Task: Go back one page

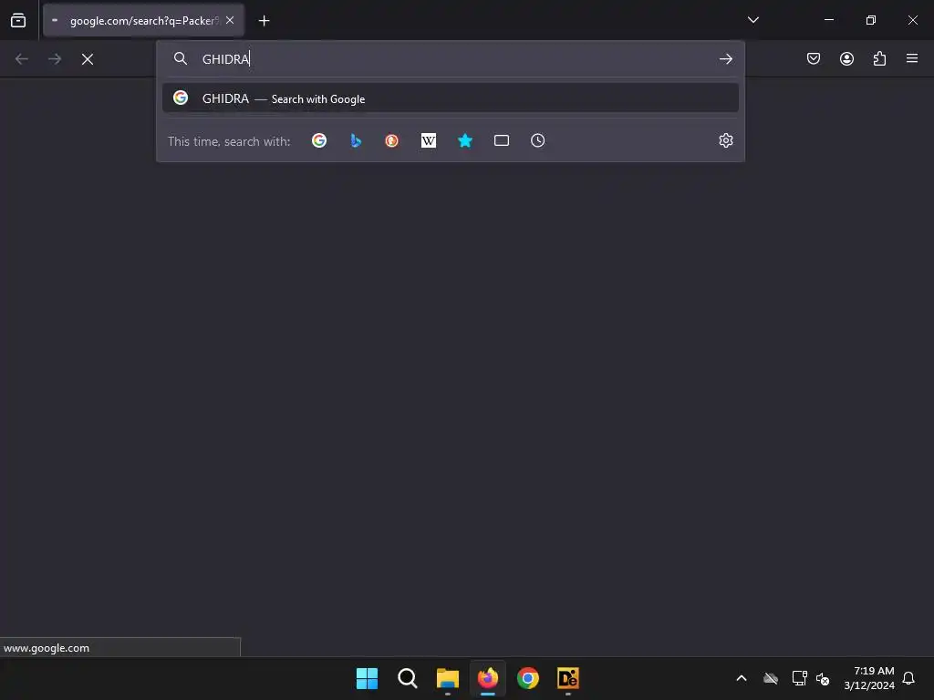Action: pyautogui.click(x=22, y=59)
